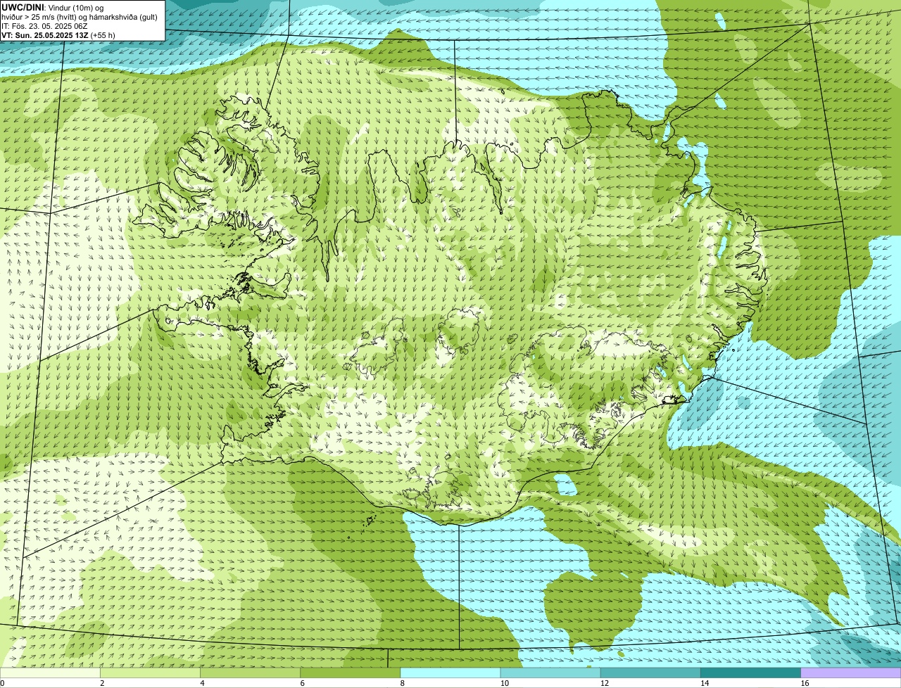This screenshot has width=901, height=688.
Task: Click the 10–12 m/s light teal legend swatch
Action: 550,673
